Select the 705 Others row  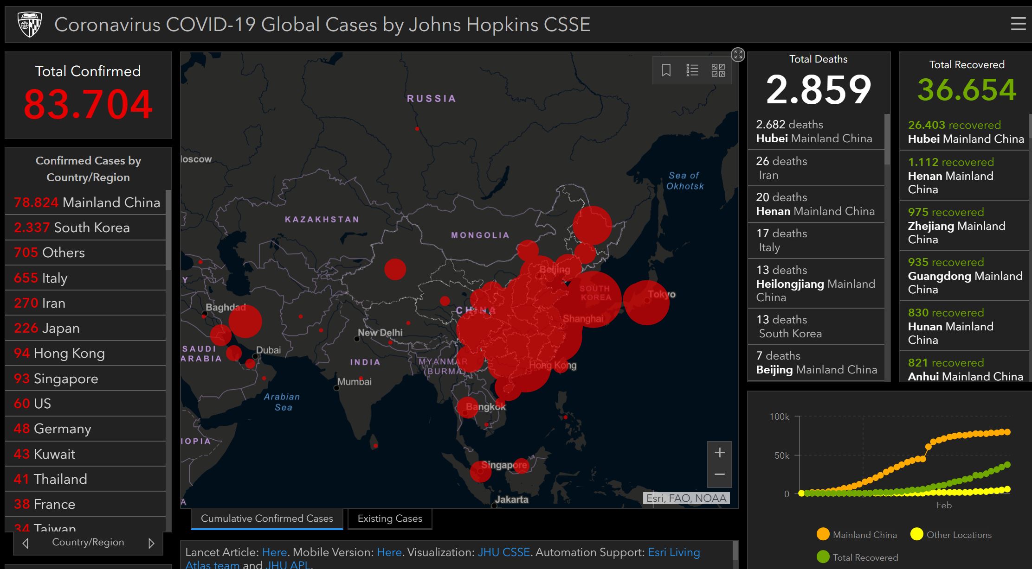(85, 253)
